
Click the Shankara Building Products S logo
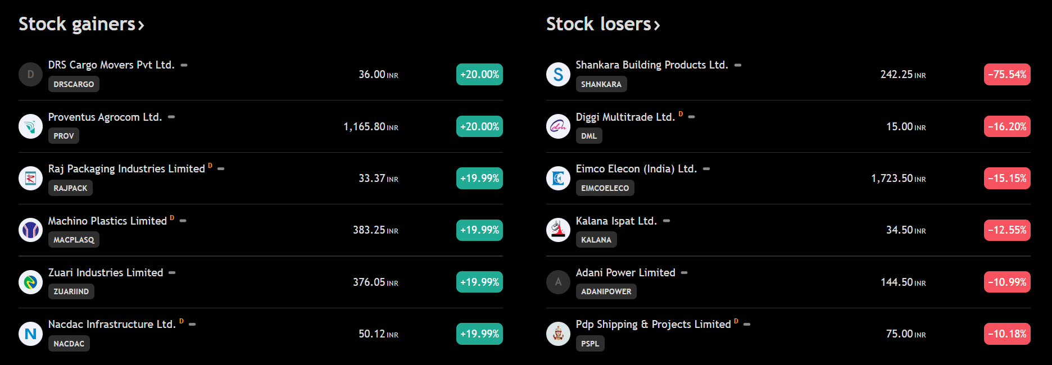coord(558,75)
